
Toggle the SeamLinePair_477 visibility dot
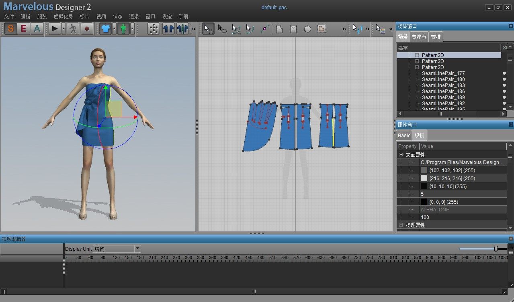[504, 73]
